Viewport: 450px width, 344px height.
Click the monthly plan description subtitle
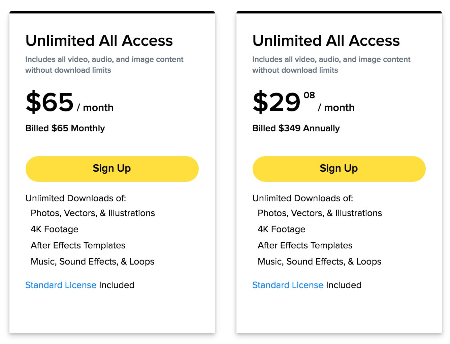104,65
